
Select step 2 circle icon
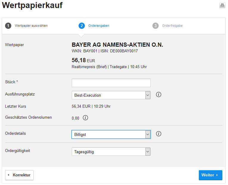click(x=82, y=26)
